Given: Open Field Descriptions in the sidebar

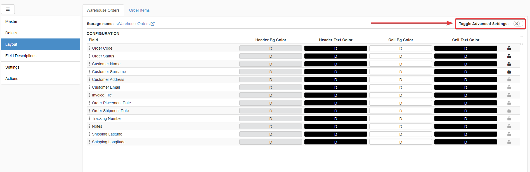Looking at the screenshot, I should [21, 56].
